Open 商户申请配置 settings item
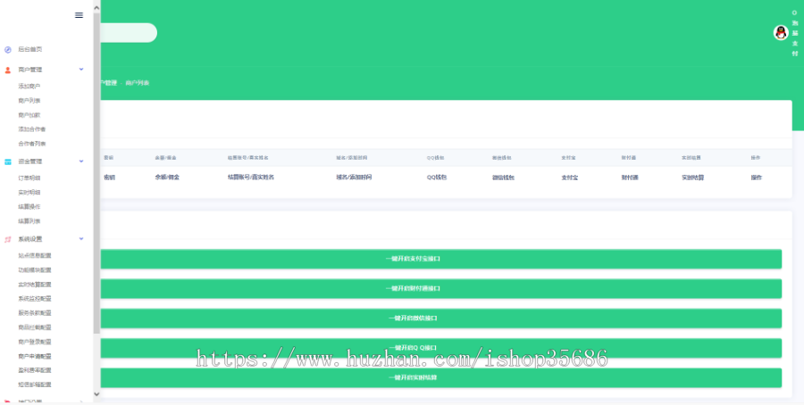804x405 pixels. pos(35,356)
